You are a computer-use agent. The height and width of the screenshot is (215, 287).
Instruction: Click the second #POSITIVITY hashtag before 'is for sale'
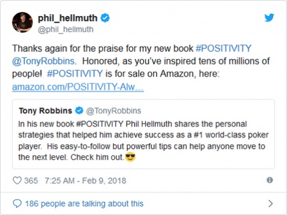coord(75,74)
